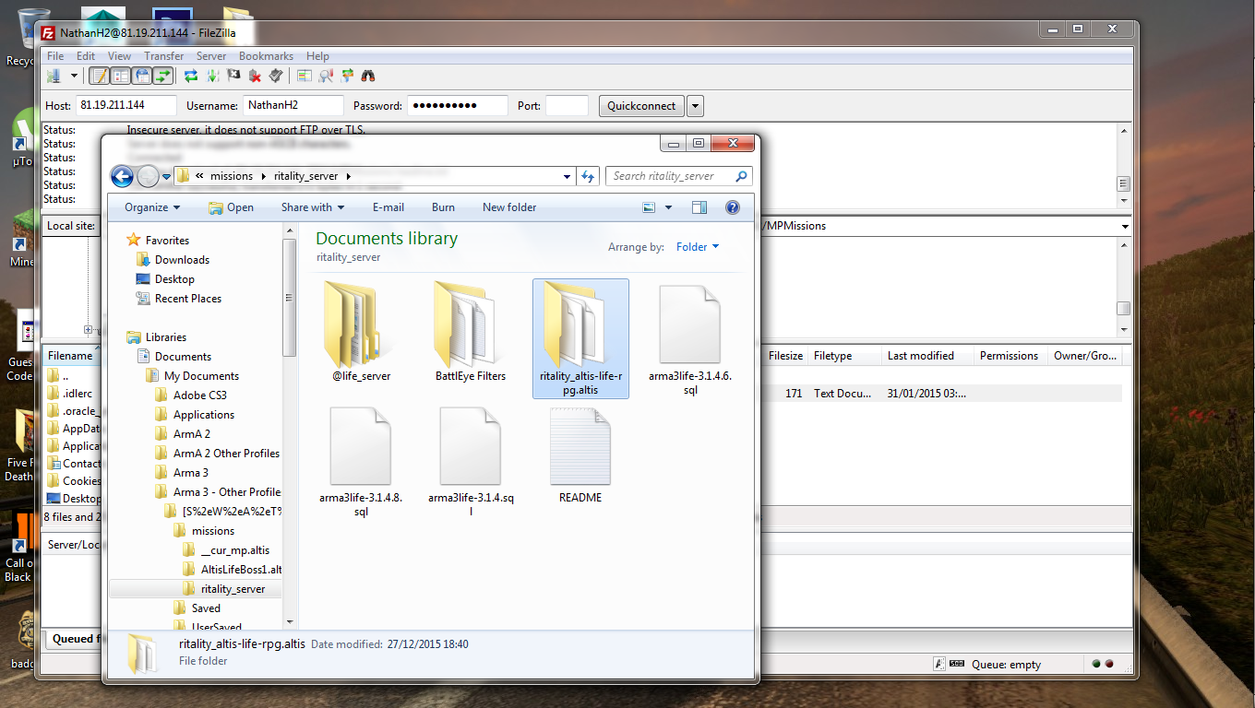The image size is (1255, 708).
Task: Click E-mail in Explorer toolbar
Action: coord(388,207)
